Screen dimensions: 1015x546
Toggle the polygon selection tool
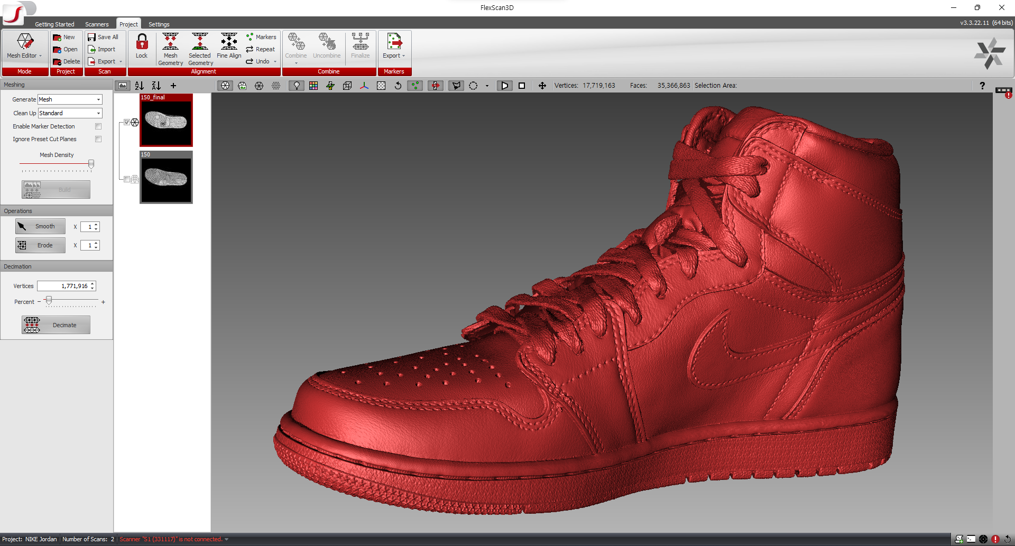pyautogui.click(x=456, y=86)
